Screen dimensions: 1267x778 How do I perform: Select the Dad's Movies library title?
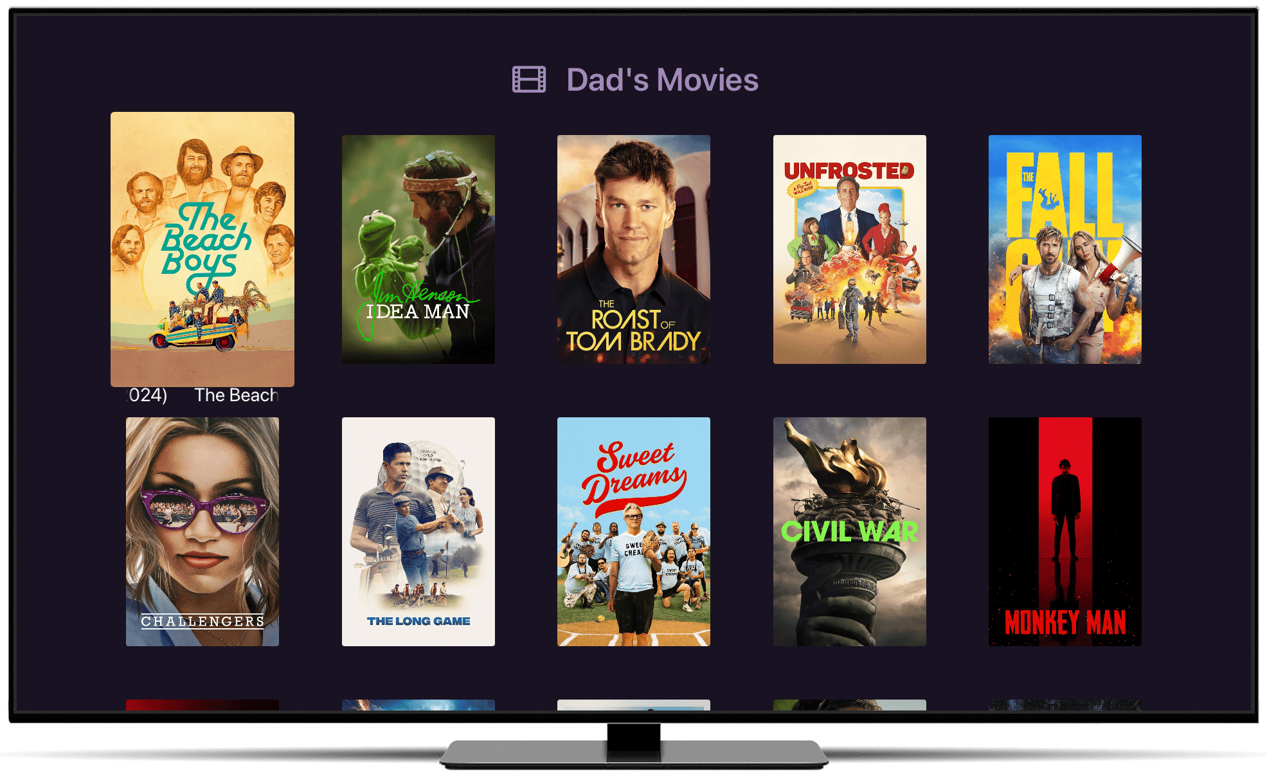pyautogui.click(x=662, y=80)
